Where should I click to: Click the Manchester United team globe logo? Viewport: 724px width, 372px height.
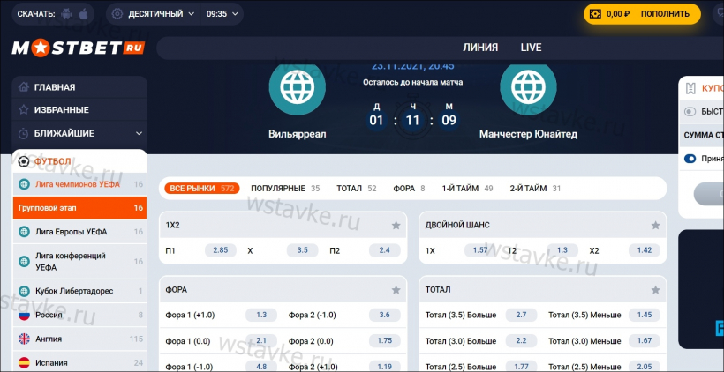[528, 86]
